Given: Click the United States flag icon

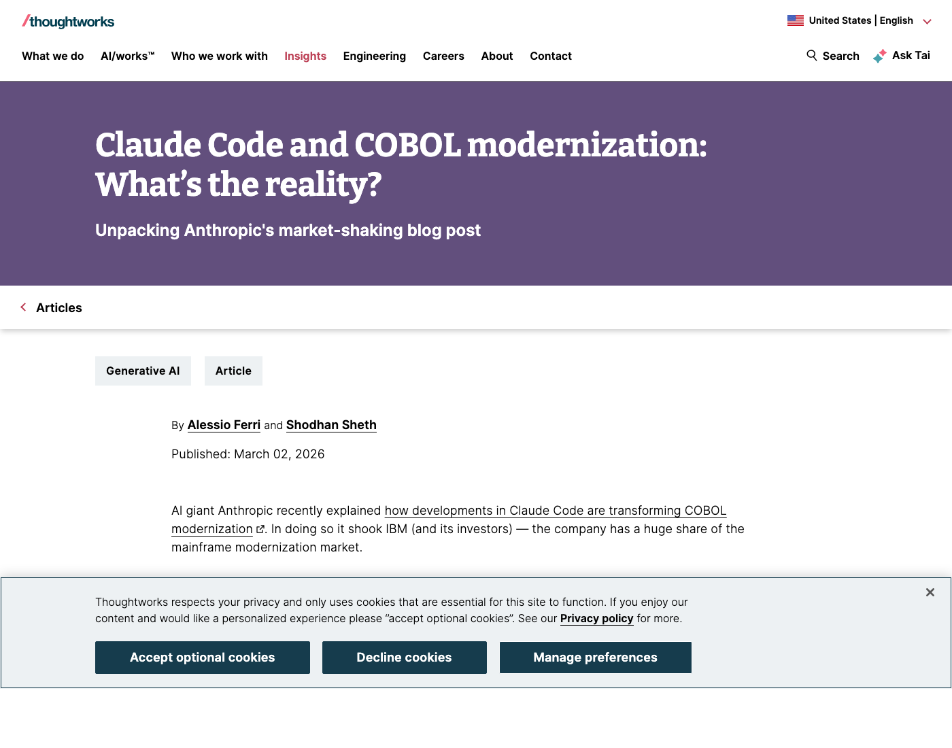Looking at the screenshot, I should tap(795, 20).
